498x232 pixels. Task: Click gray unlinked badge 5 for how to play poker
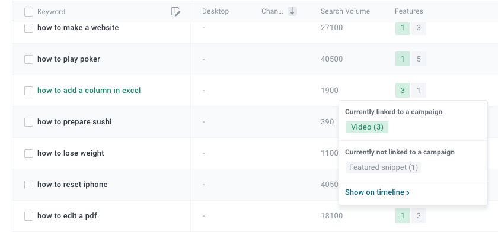tap(419, 59)
